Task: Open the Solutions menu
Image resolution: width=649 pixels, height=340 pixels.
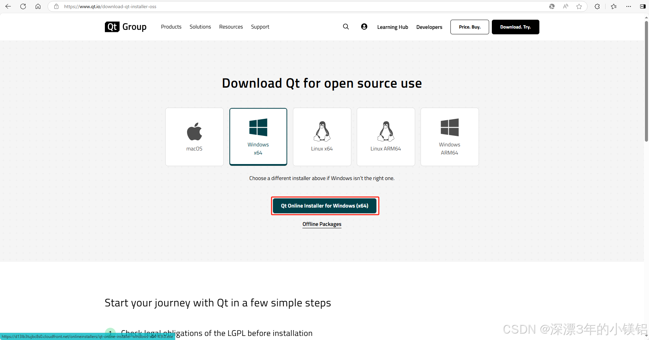Action: (200, 27)
